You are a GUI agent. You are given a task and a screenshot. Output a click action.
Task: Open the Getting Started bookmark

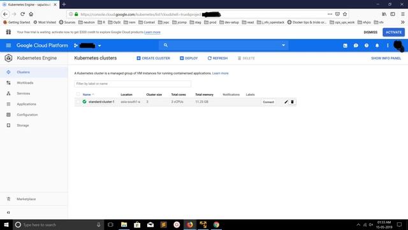click(x=17, y=22)
